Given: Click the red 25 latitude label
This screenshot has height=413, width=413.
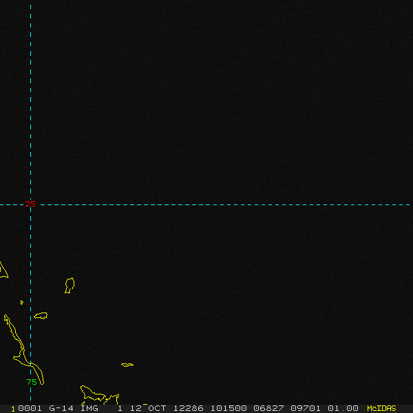Looking at the screenshot, I should pos(30,204).
